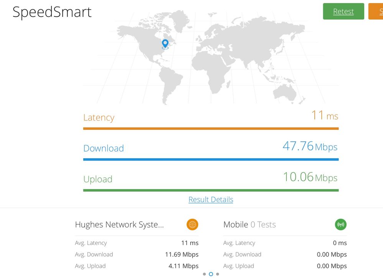Click the Hughes Network Syste... card heading
383x278 pixels.
[119, 225]
